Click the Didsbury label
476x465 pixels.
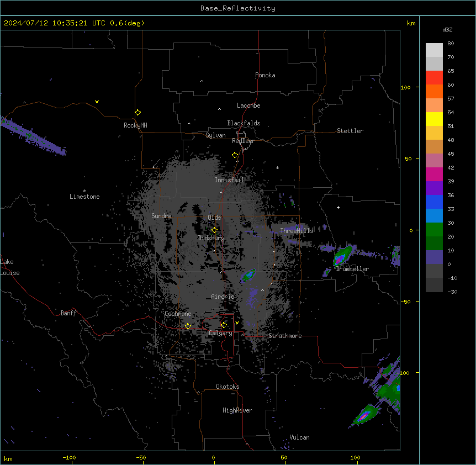click(x=211, y=238)
